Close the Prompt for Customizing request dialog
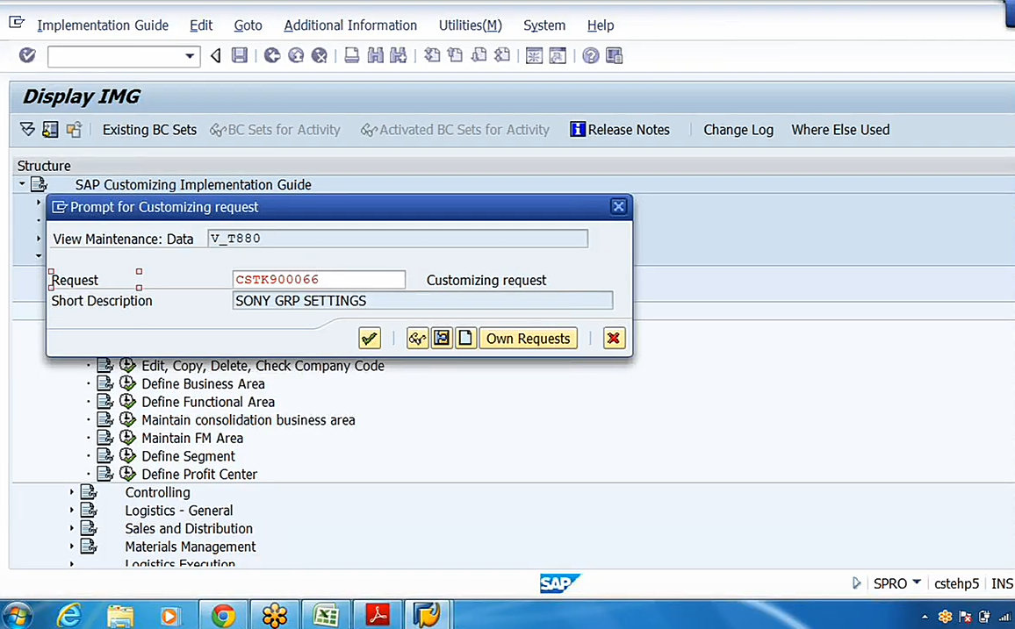The image size is (1015, 629). tap(618, 206)
